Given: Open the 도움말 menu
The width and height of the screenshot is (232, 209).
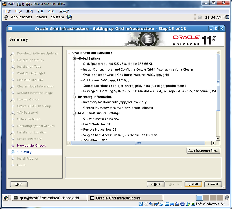Looking at the screenshot, I should pos(64,11).
